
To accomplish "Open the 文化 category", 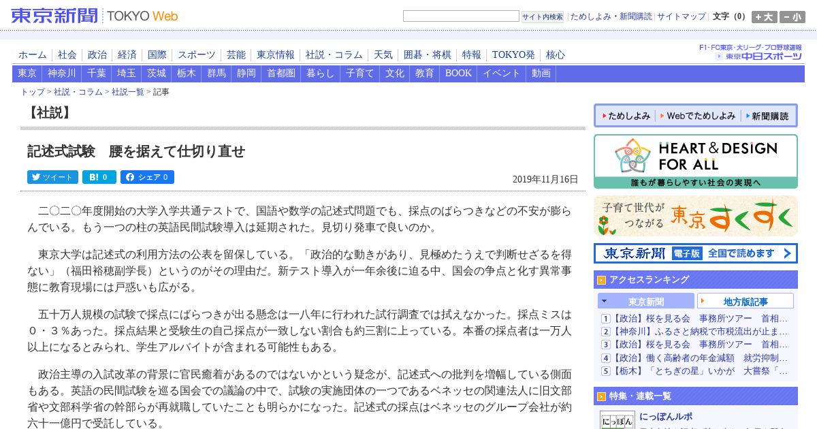I will tap(395, 74).
